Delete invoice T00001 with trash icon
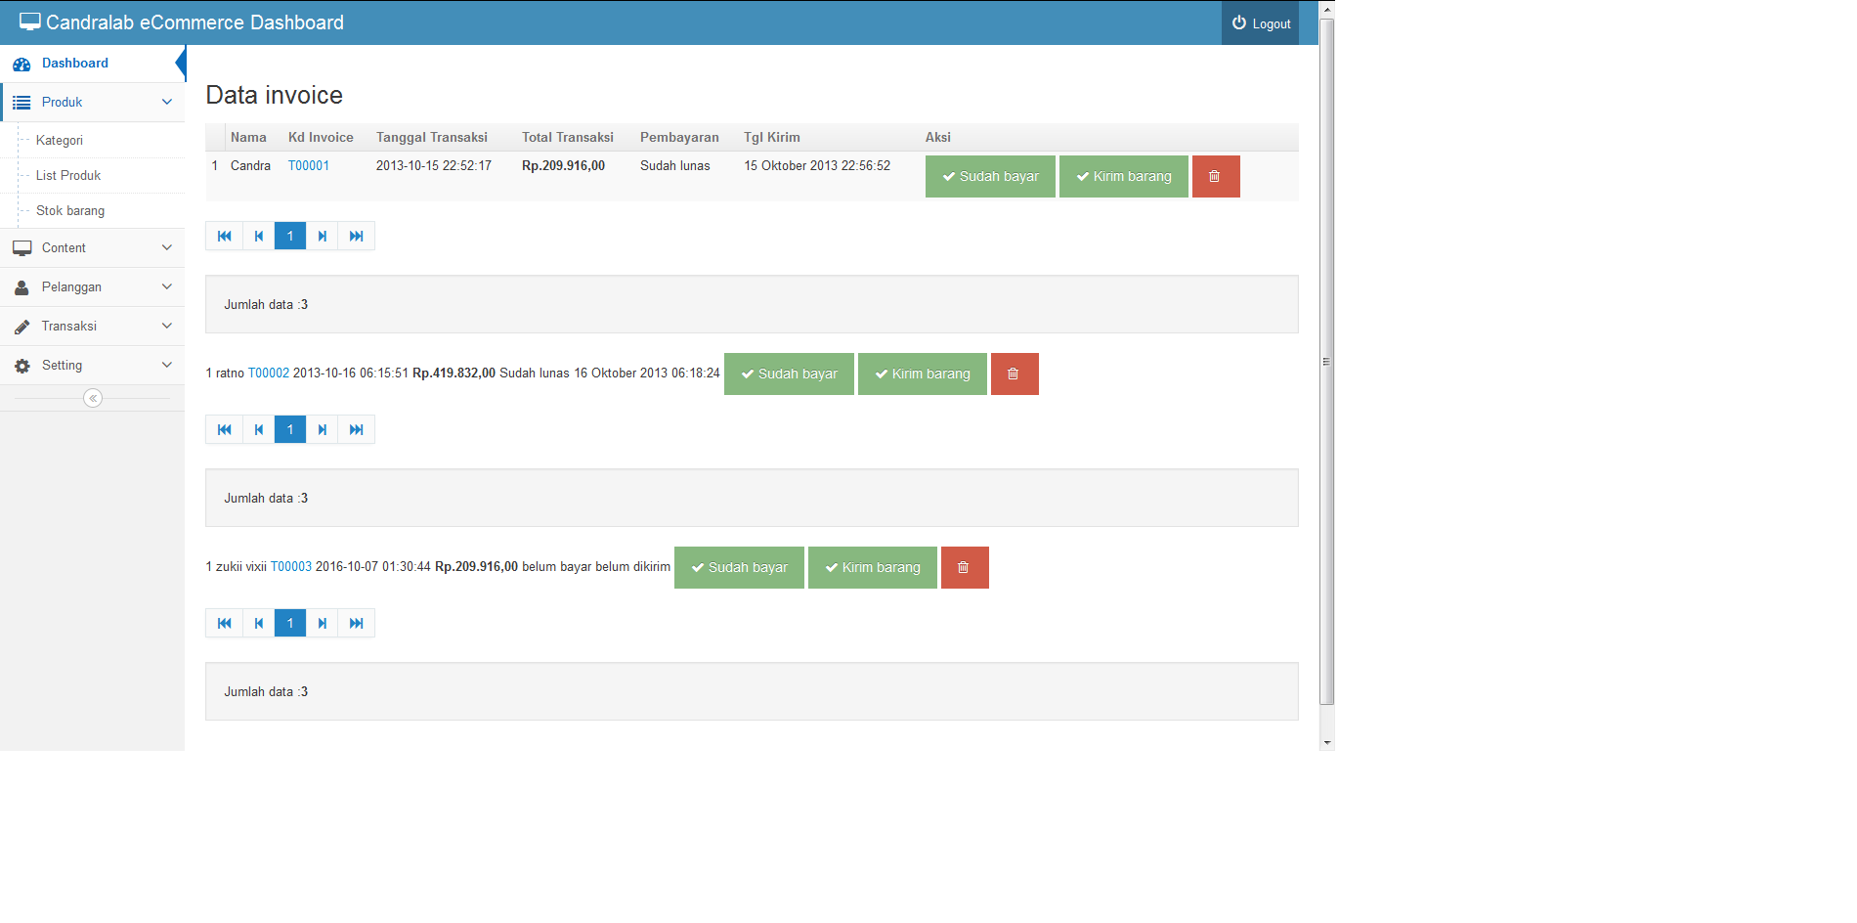The image size is (1857, 923). point(1215,177)
